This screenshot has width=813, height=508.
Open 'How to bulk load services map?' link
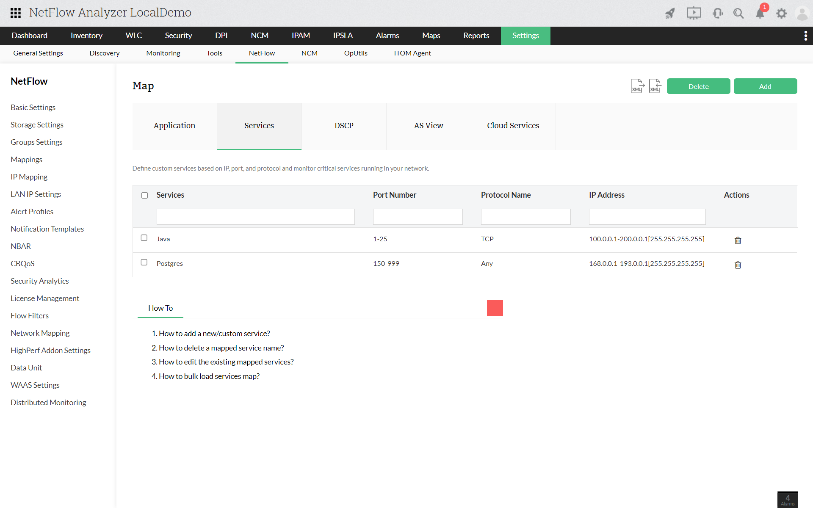209,376
